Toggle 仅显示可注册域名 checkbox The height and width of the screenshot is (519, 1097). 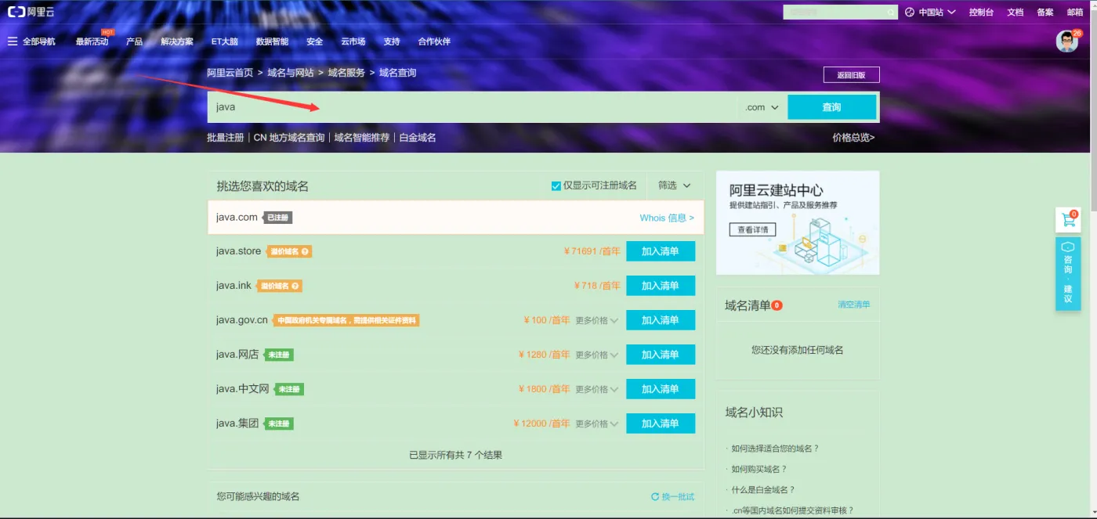click(556, 186)
